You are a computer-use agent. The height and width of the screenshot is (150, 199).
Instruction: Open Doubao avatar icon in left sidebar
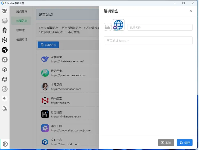(x=5, y=30)
